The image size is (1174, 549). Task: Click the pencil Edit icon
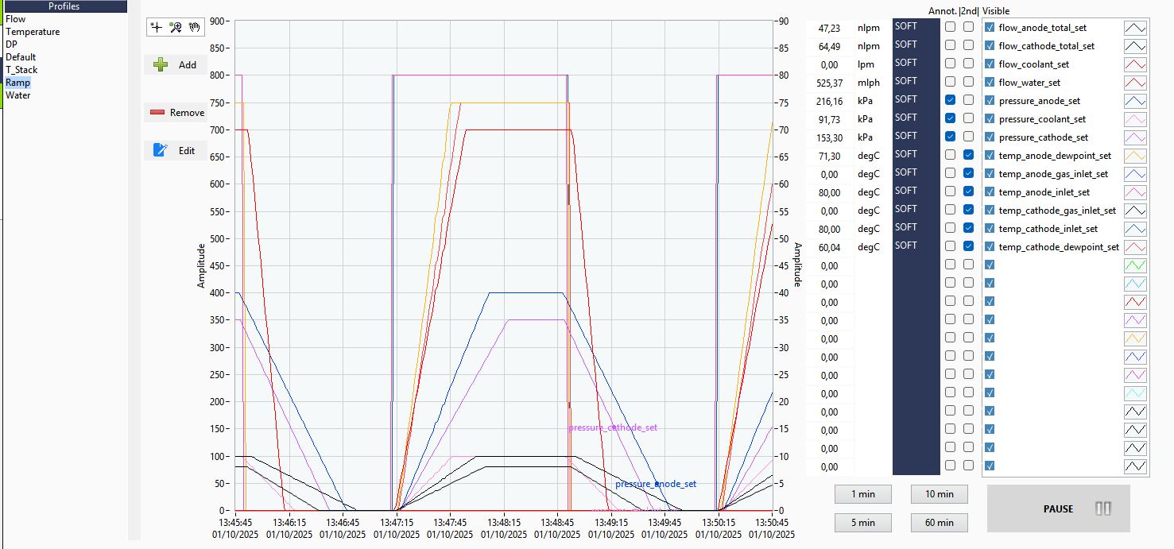pyautogui.click(x=161, y=149)
